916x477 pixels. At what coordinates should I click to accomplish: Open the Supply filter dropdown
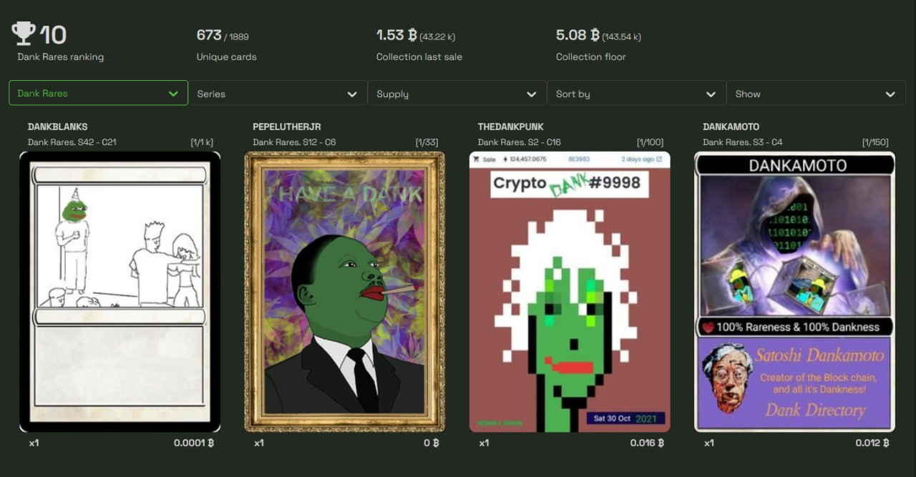tap(457, 94)
